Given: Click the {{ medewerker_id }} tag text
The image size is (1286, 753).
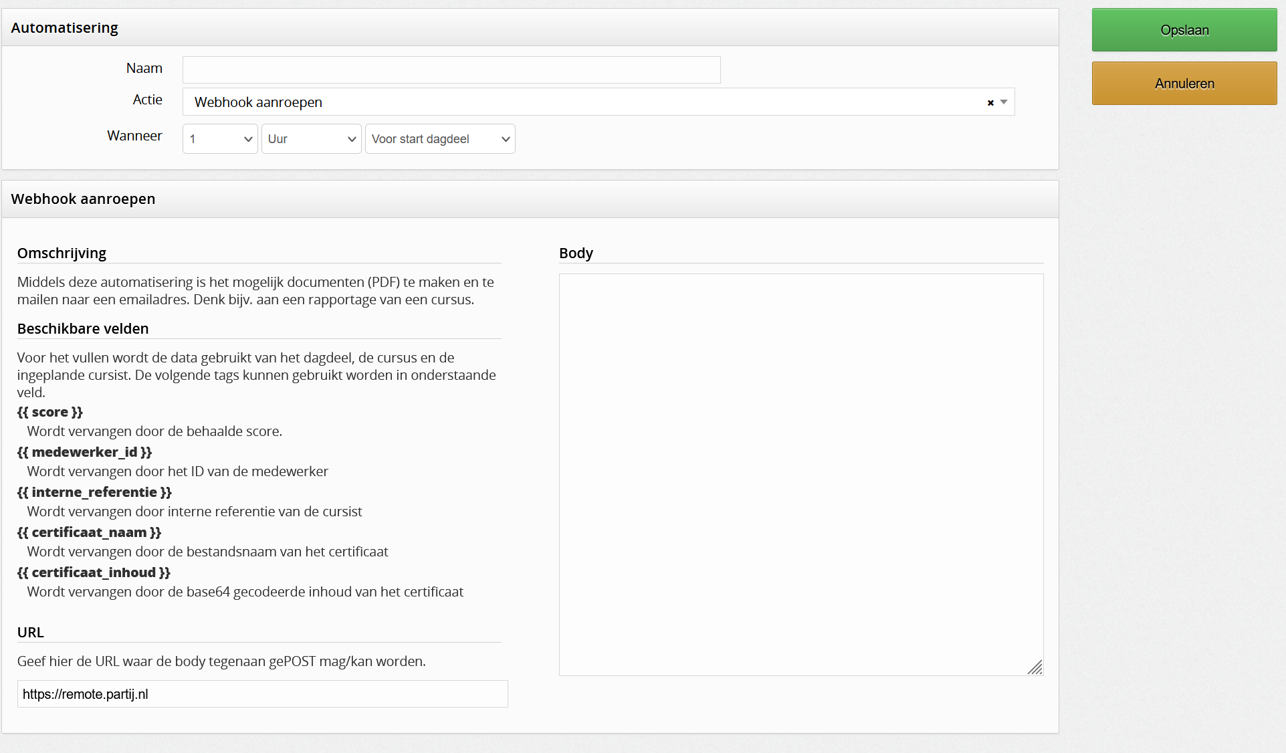Looking at the screenshot, I should click(x=84, y=453).
